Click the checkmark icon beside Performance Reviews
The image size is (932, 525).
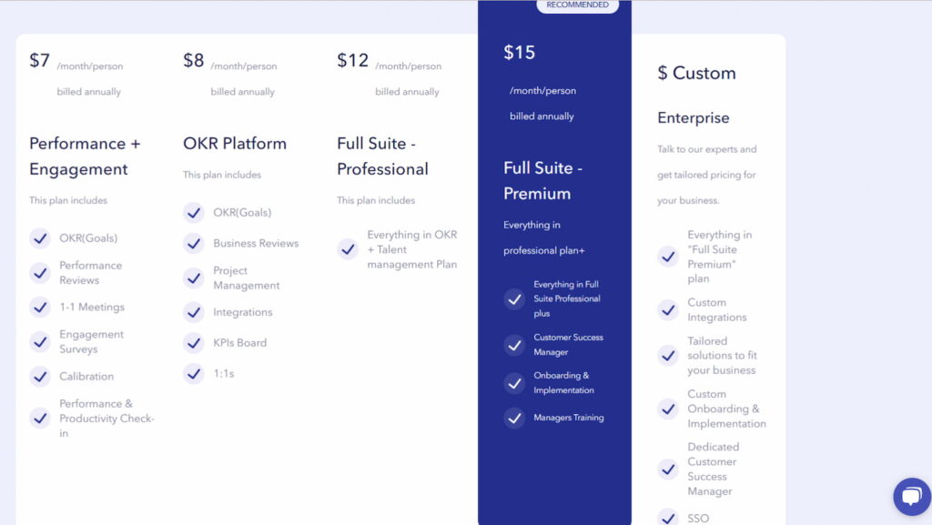point(40,273)
